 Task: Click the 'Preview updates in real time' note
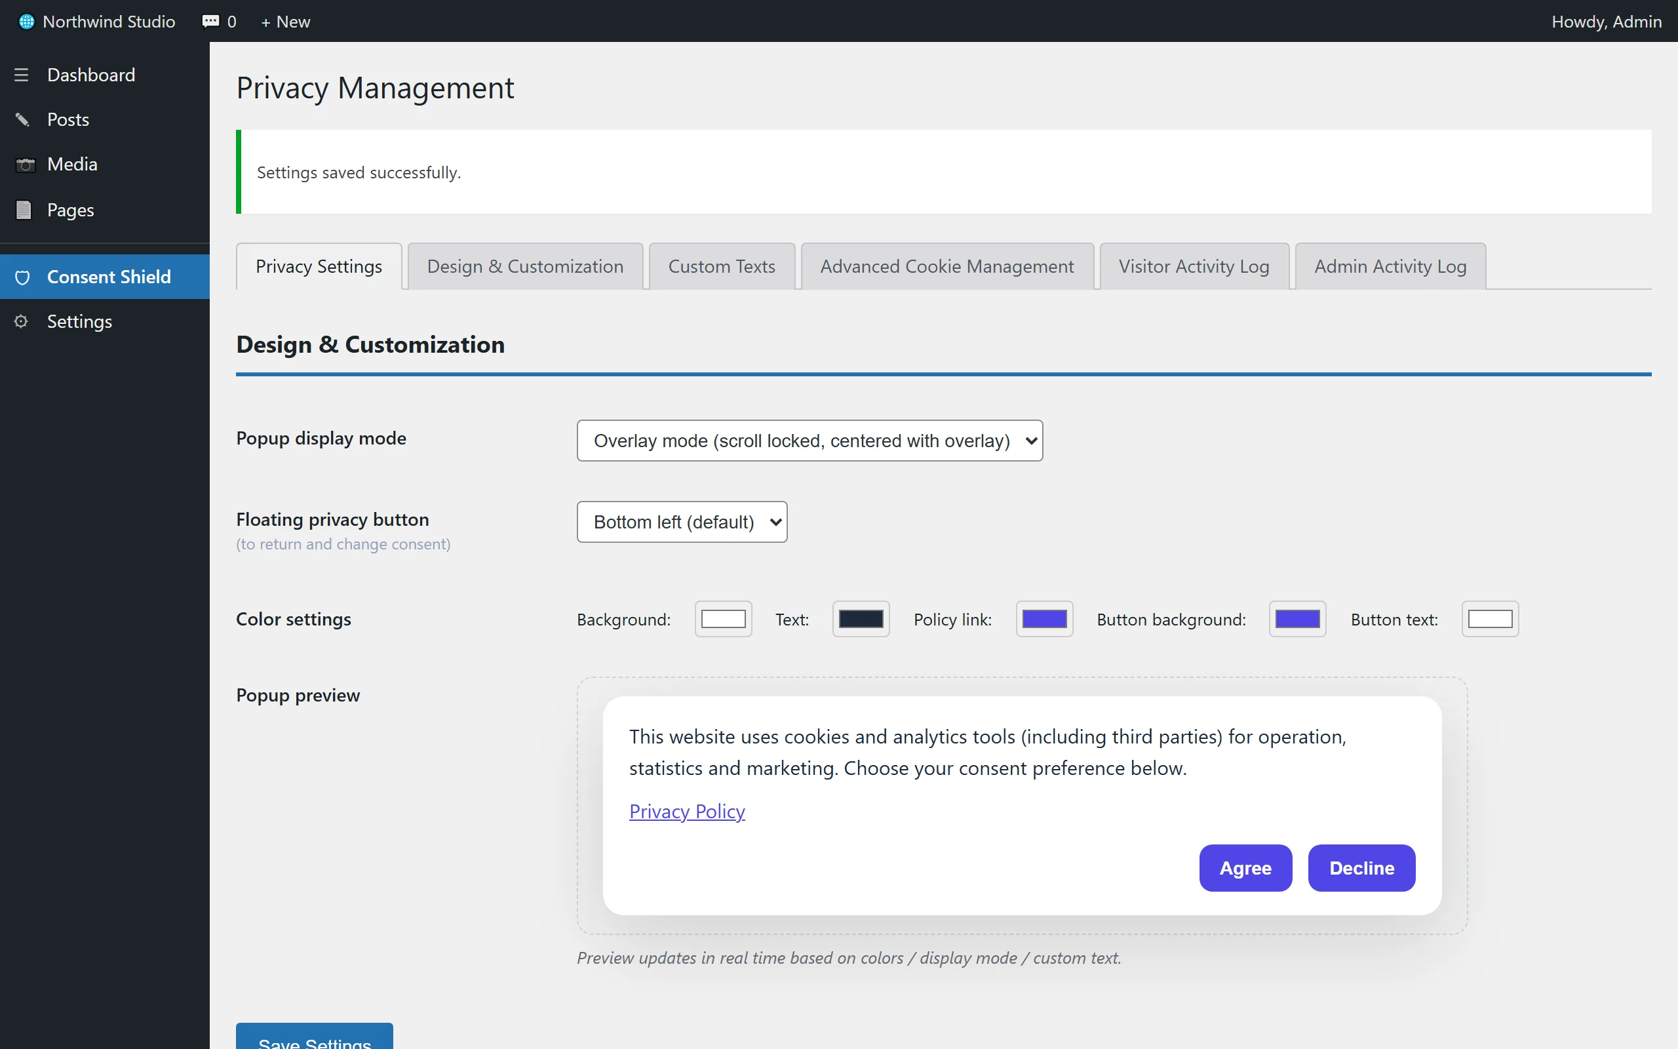(849, 958)
